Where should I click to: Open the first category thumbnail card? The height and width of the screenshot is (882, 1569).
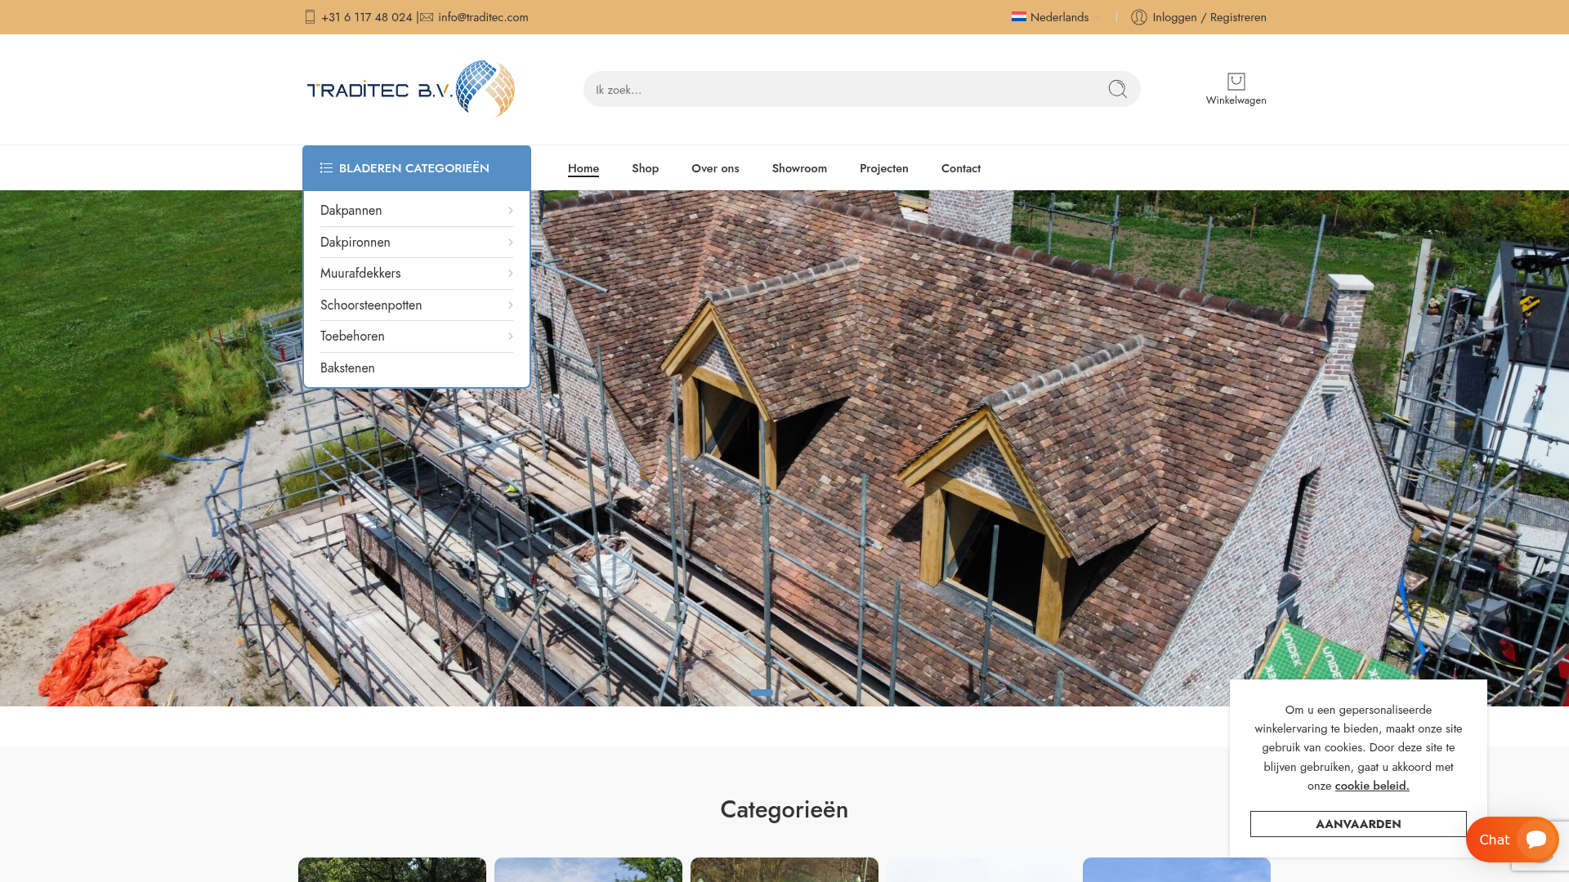[x=392, y=870]
